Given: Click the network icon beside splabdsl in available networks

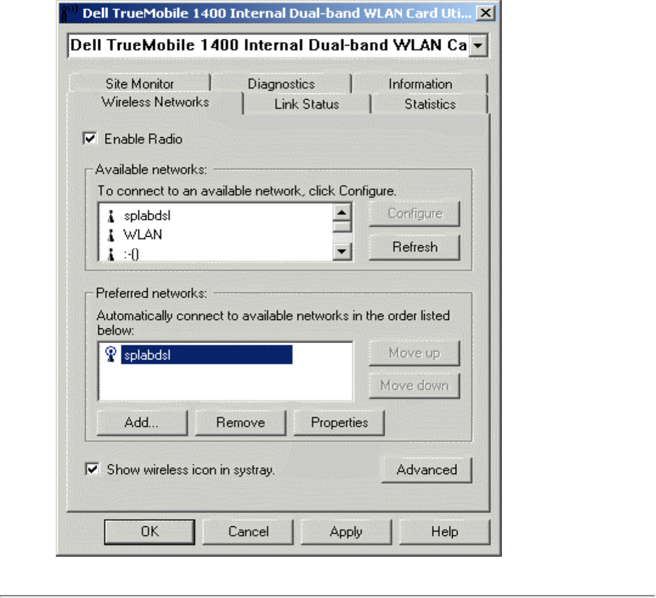Looking at the screenshot, I should pos(111,216).
